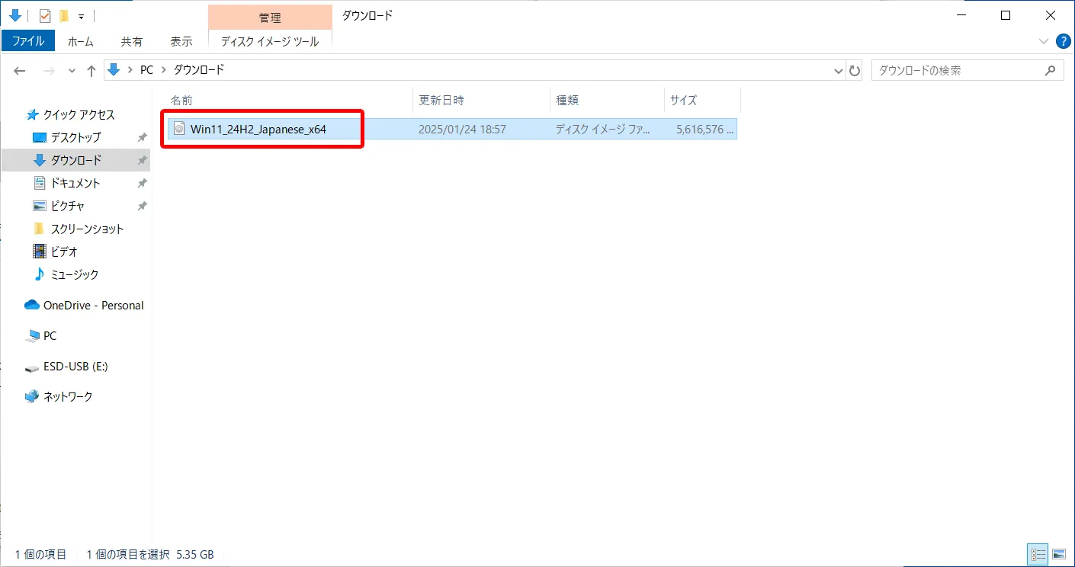The width and height of the screenshot is (1075, 567).
Task: Open the Customize Quick Access Toolbar dropdown
Action: tap(81, 16)
